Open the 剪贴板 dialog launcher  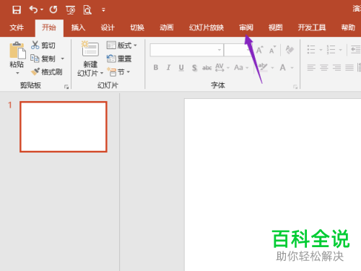(66, 87)
